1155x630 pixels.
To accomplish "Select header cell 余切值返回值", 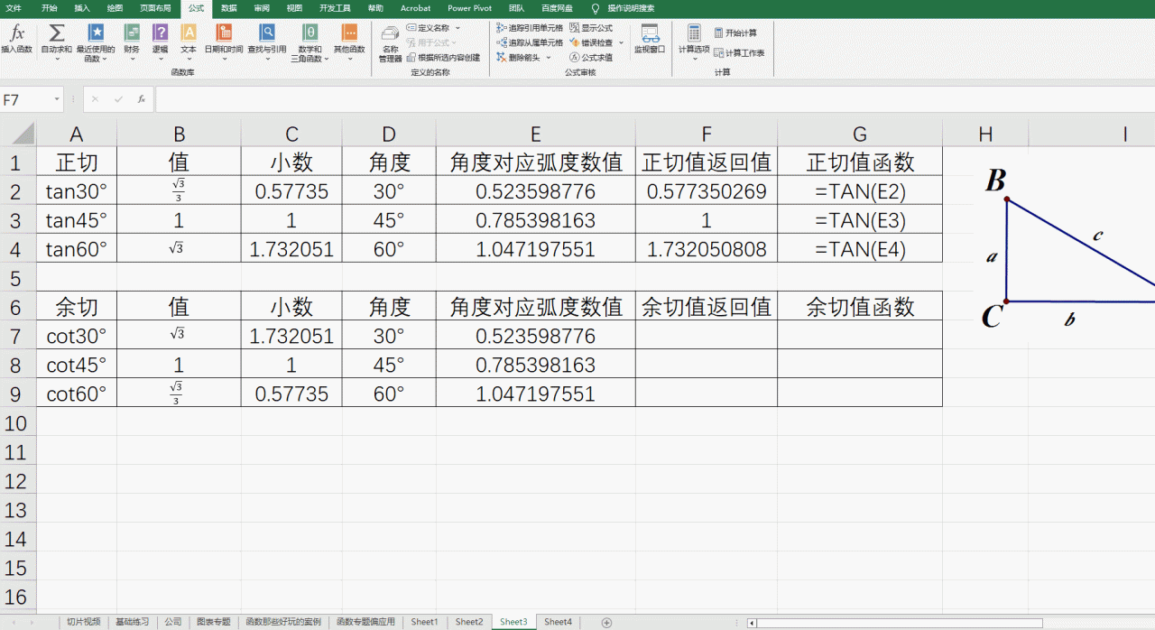I will [707, 307].
